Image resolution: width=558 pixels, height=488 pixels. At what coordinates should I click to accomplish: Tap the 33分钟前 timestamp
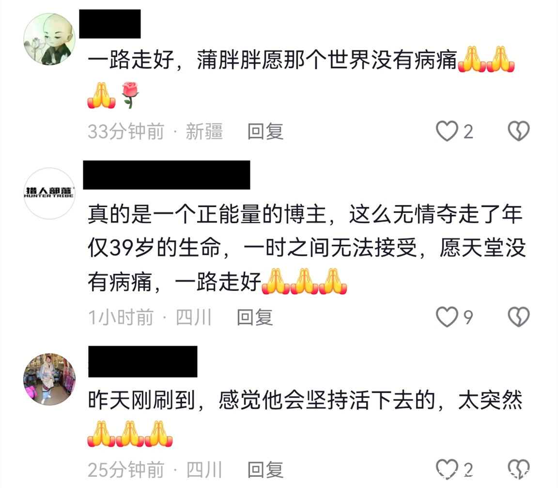[x=126, y=131]
